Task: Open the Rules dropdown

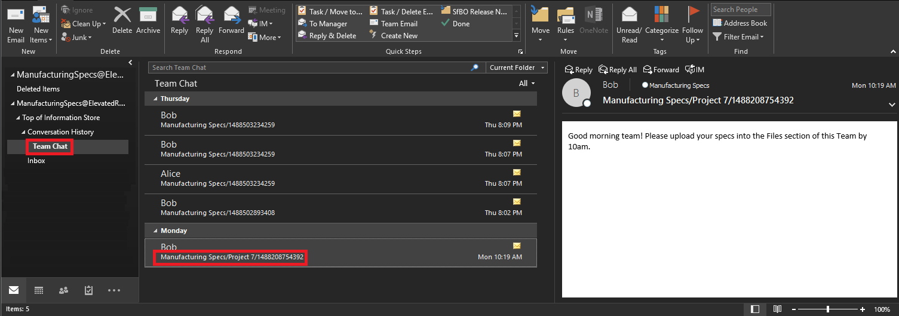Action: tap(566, 24)
